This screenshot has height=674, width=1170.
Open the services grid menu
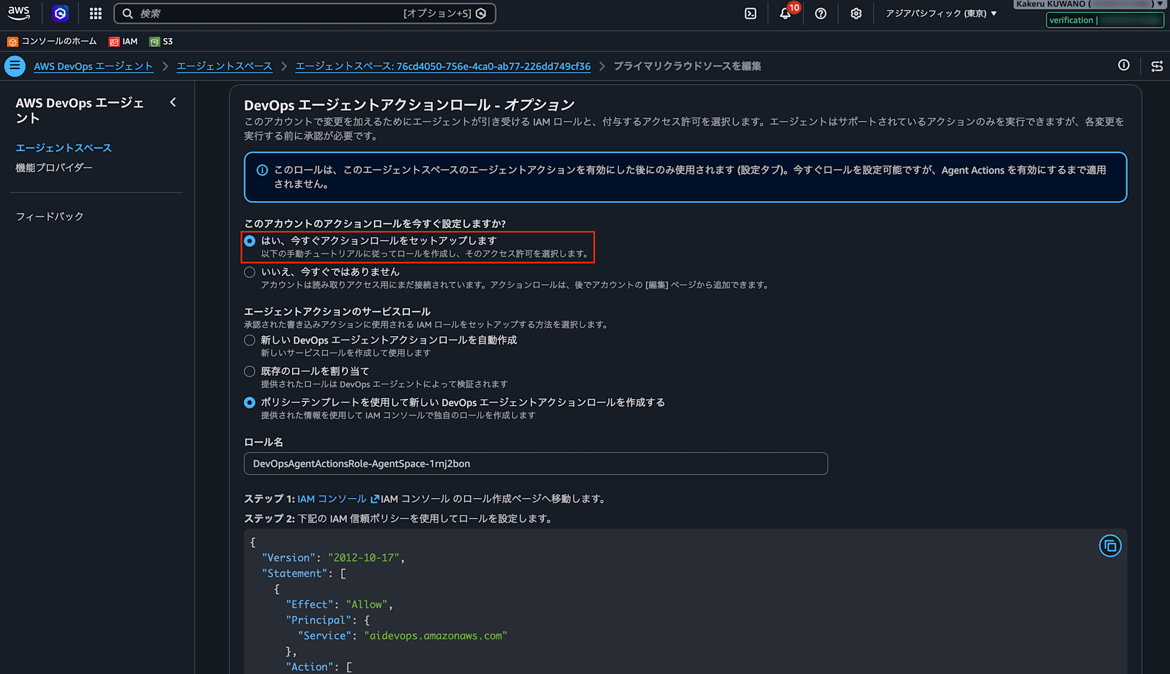coord(95,13)
